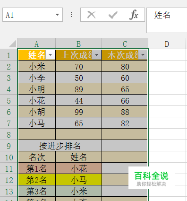This screenshot has height=201, width=187.
Task: Open the filter dropdown for 姓名 column
Action: point(51,55)
